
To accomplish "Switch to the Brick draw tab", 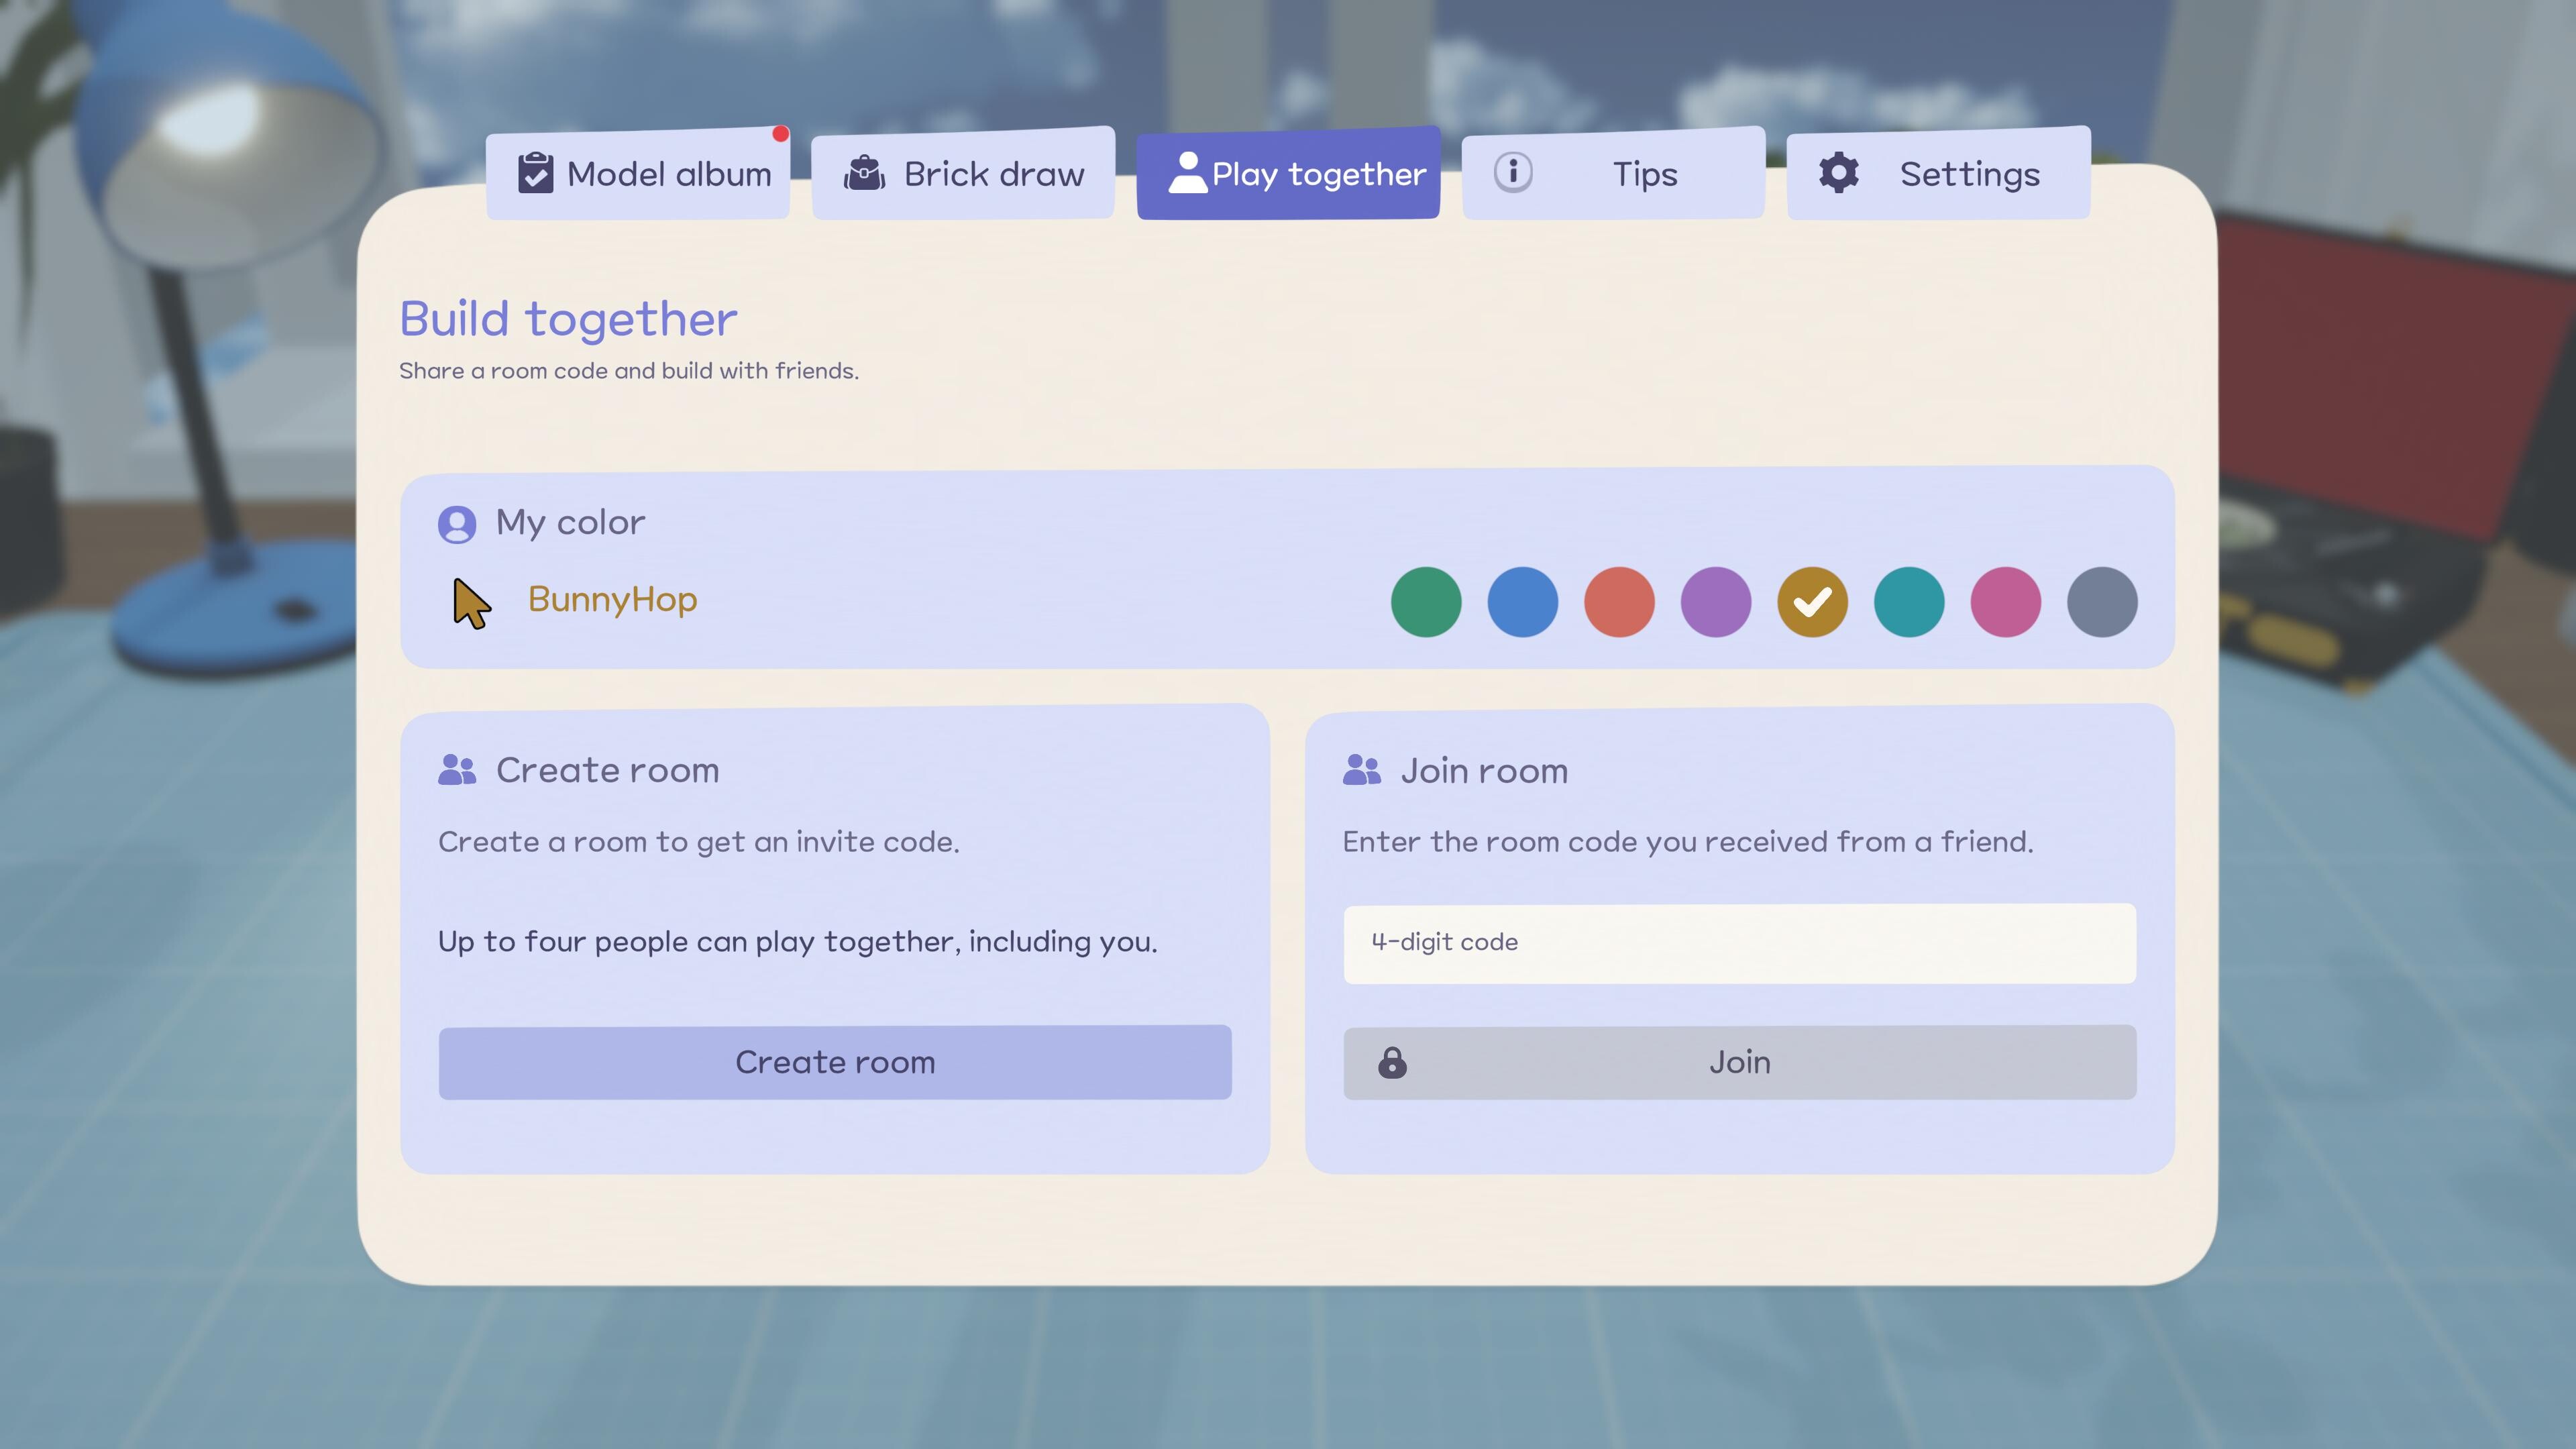I will point(962,174).
